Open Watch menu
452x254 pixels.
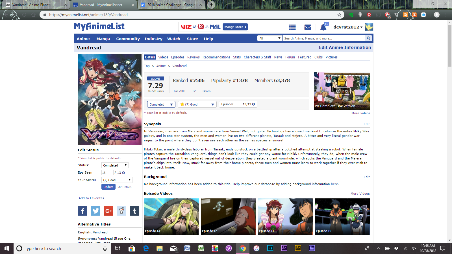pyautogui.click(x=173, y=39)
